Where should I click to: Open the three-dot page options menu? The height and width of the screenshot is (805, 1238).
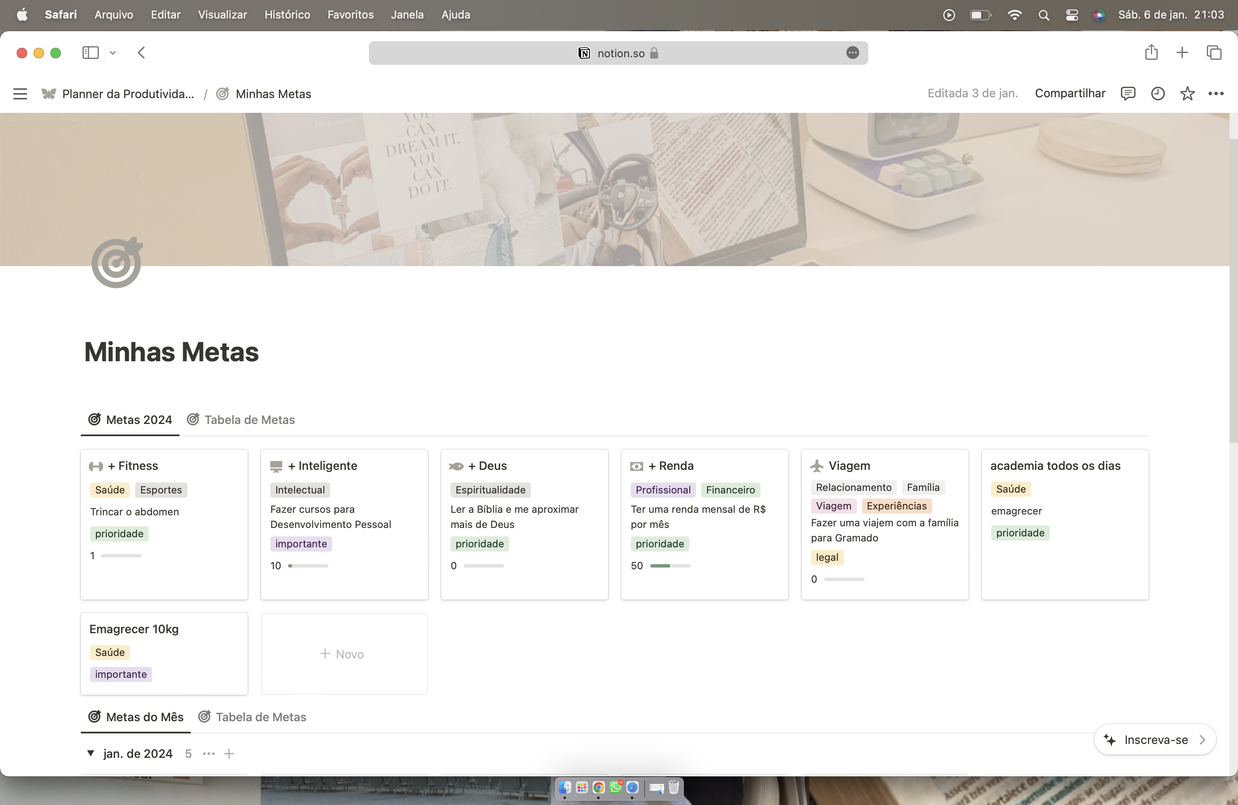tap(1216, 93)
